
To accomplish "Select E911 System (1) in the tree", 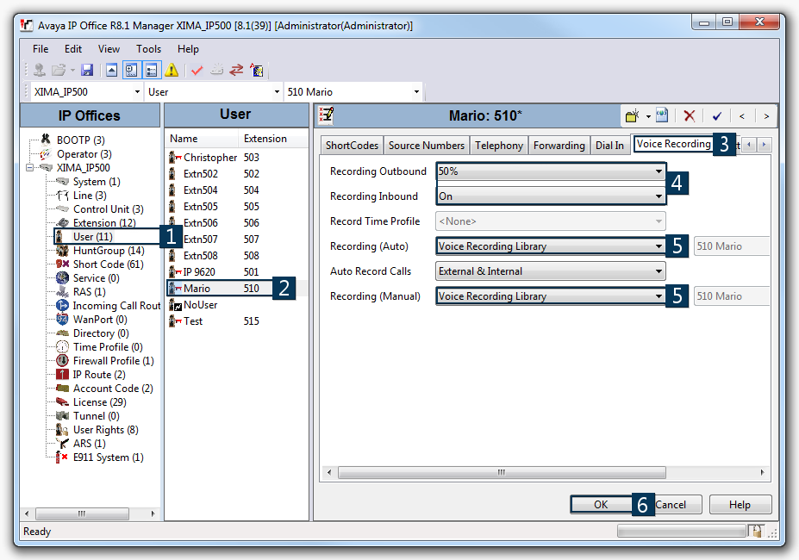I will coord(108,457).
